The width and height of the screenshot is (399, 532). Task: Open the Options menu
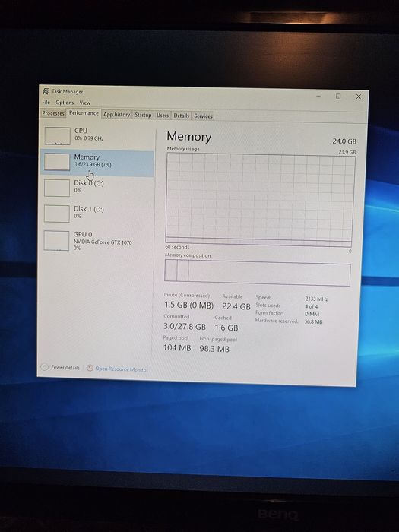(x=65, y=103)
